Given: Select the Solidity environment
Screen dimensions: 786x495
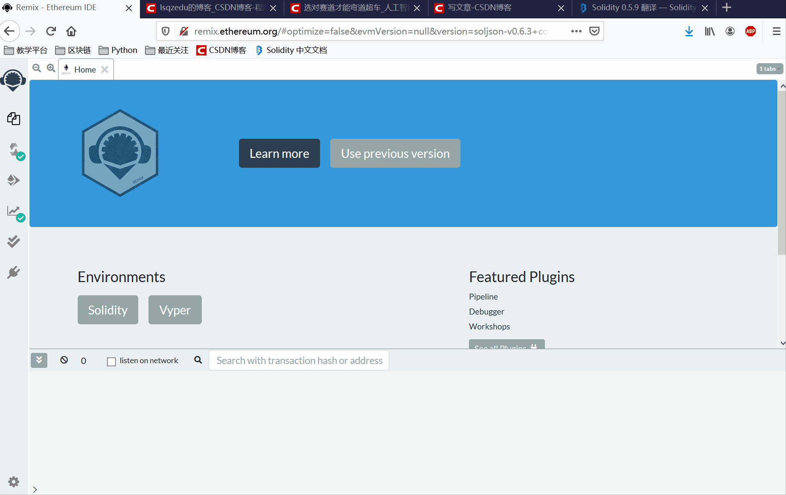Looking at the screenshot, I should click(108, 310).
